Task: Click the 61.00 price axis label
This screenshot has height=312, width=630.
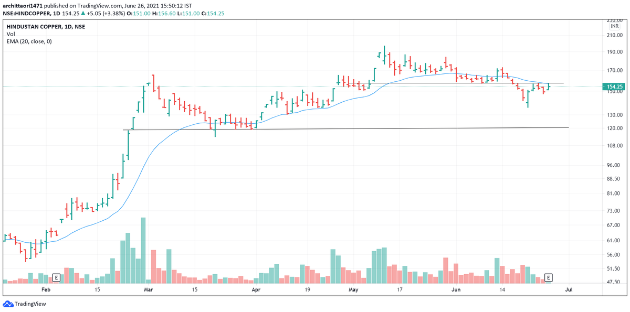Action: click(x=614, y=241)
